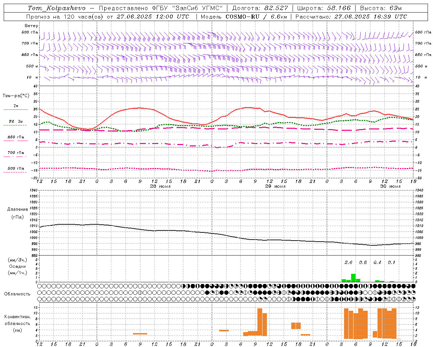
Task: Click the tallest green precipitation bar
Action: pyautogui.click(x=353, y=278)
